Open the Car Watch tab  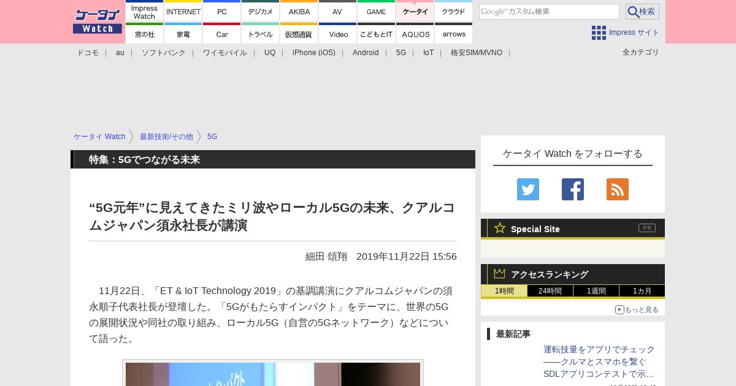[x=222, y=33]
